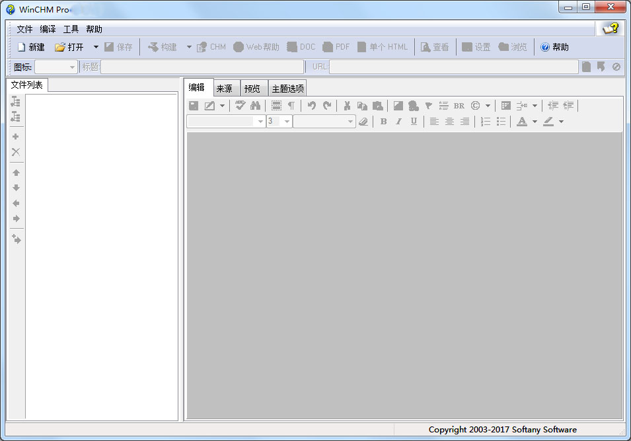Switch to the 主题选项 tab
This screenshot has width=631, height=441.
[287, 89]
